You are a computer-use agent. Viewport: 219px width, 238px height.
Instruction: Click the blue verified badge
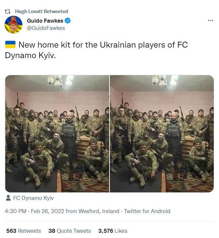click(x=68, y=21)
